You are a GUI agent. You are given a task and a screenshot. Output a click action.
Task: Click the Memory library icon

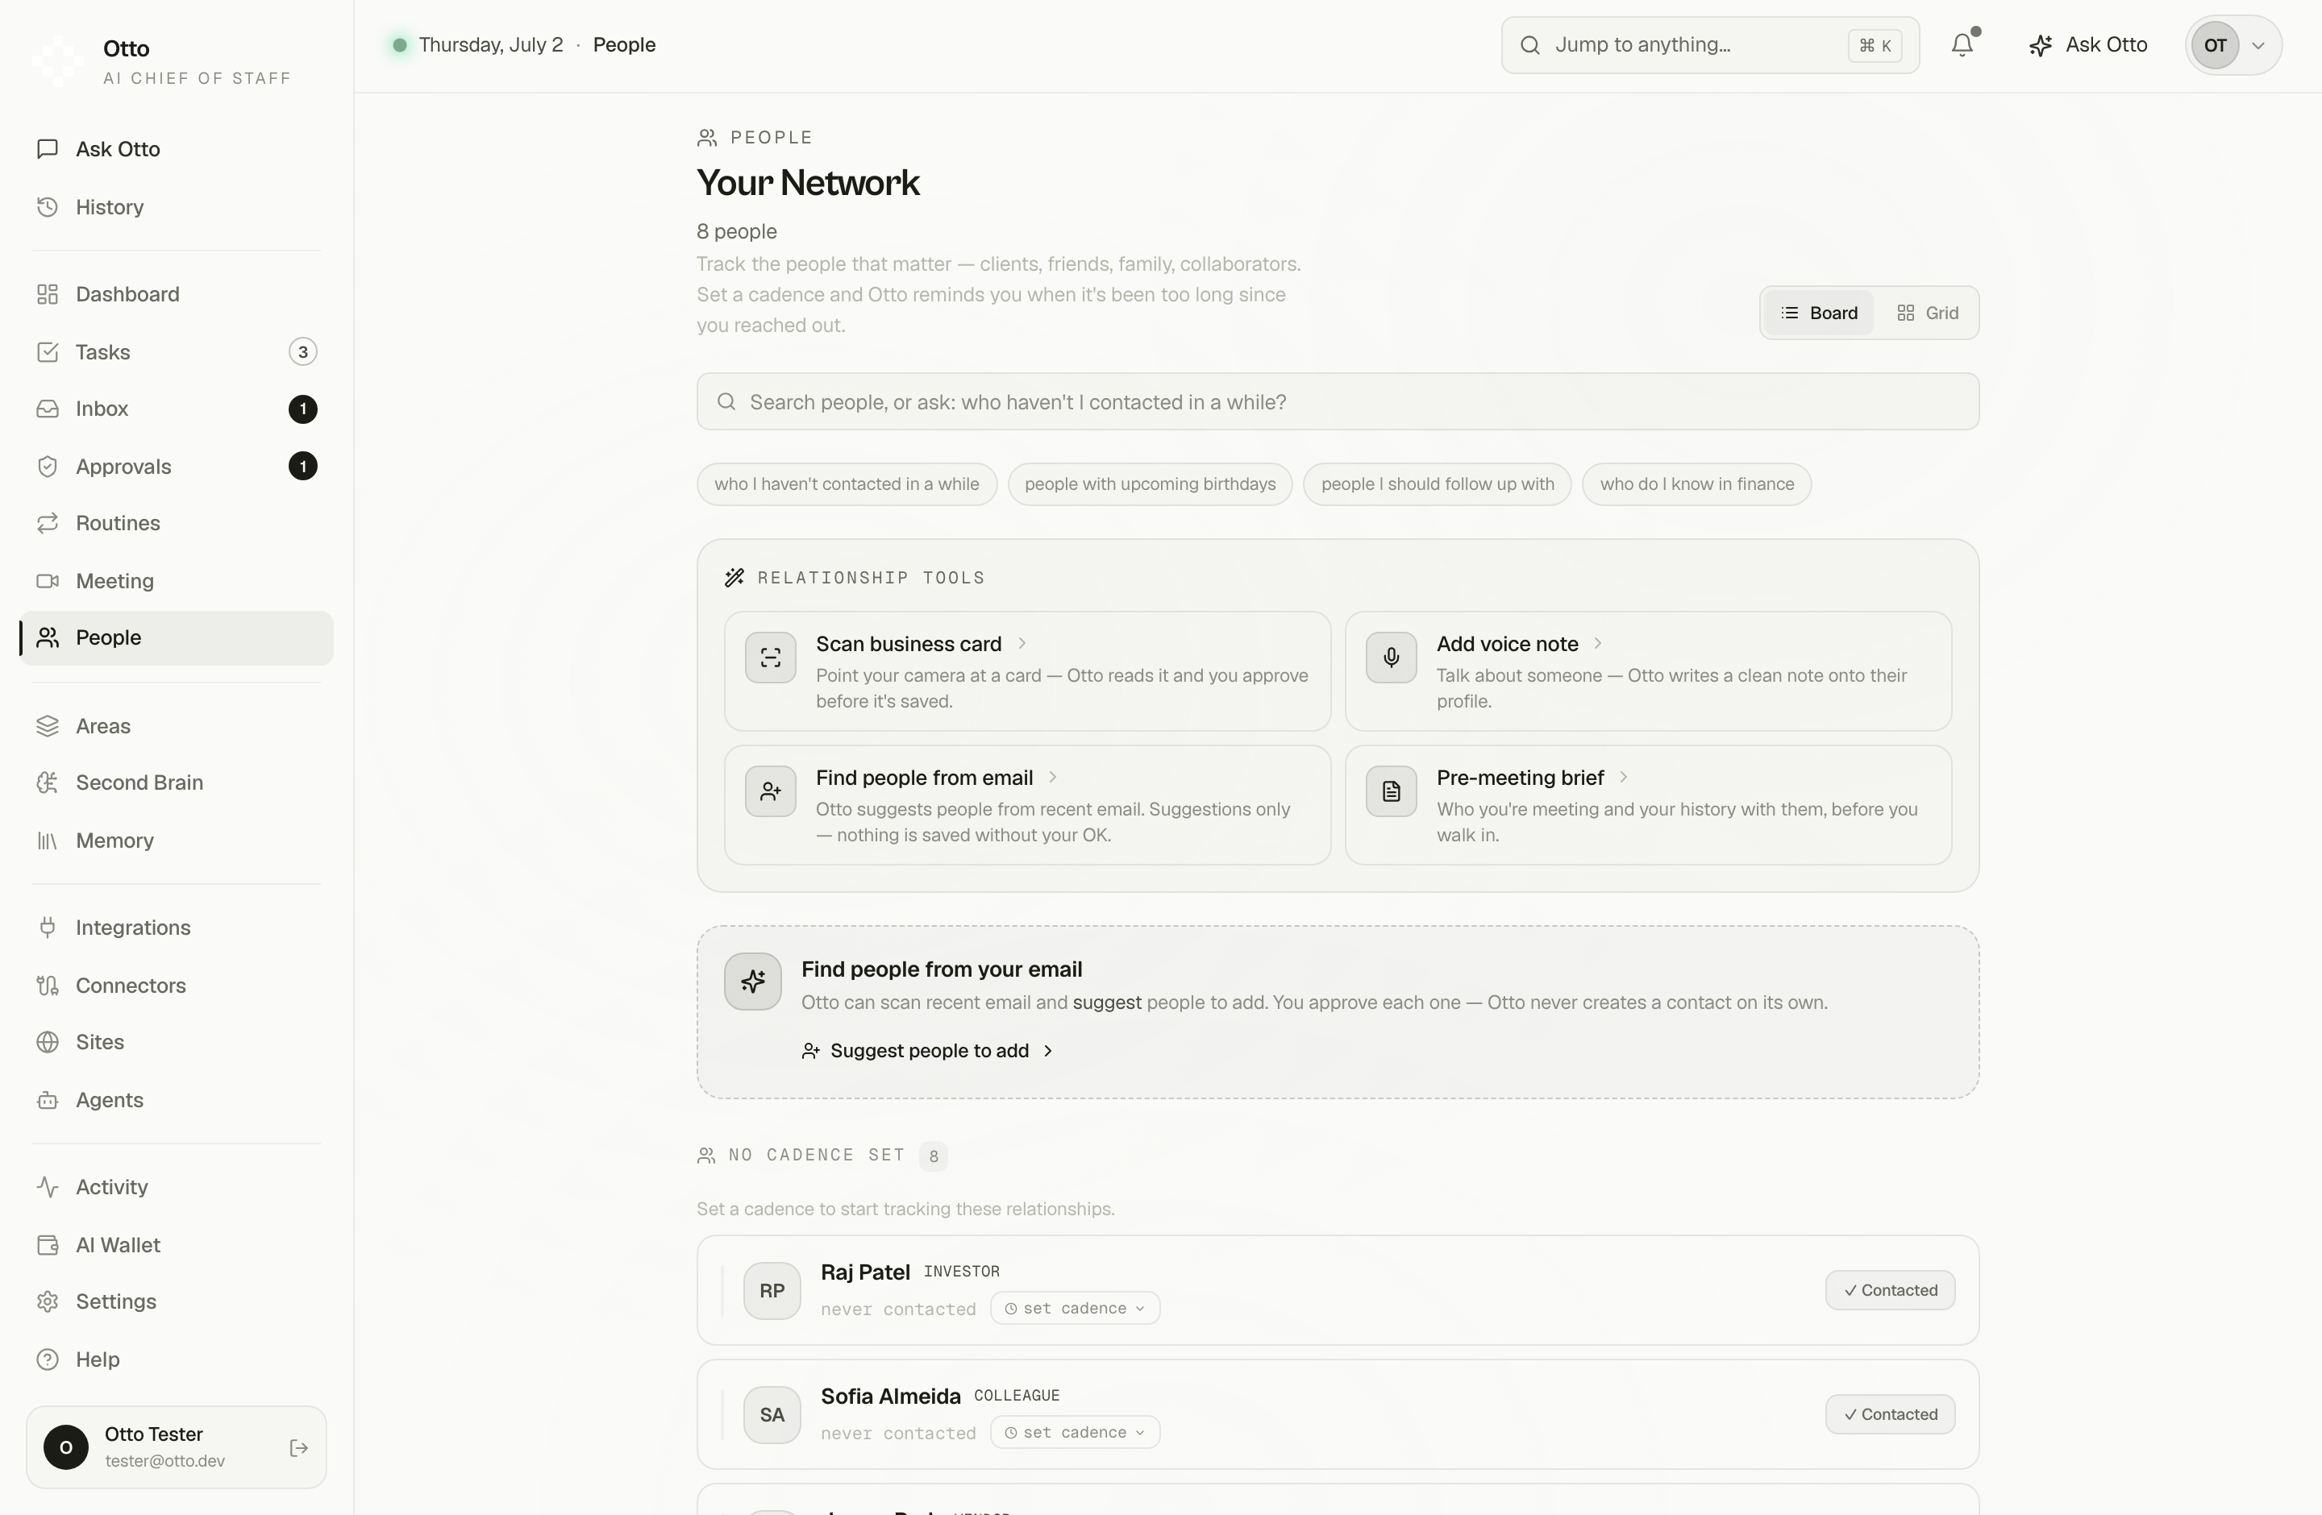(x=48, y=841)
